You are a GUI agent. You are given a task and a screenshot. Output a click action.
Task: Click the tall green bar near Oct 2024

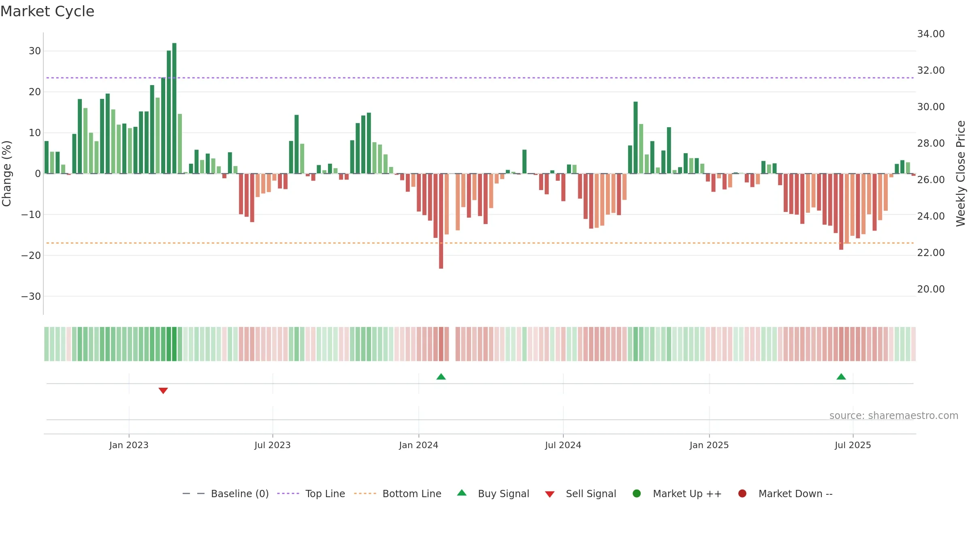click(635, 138)
